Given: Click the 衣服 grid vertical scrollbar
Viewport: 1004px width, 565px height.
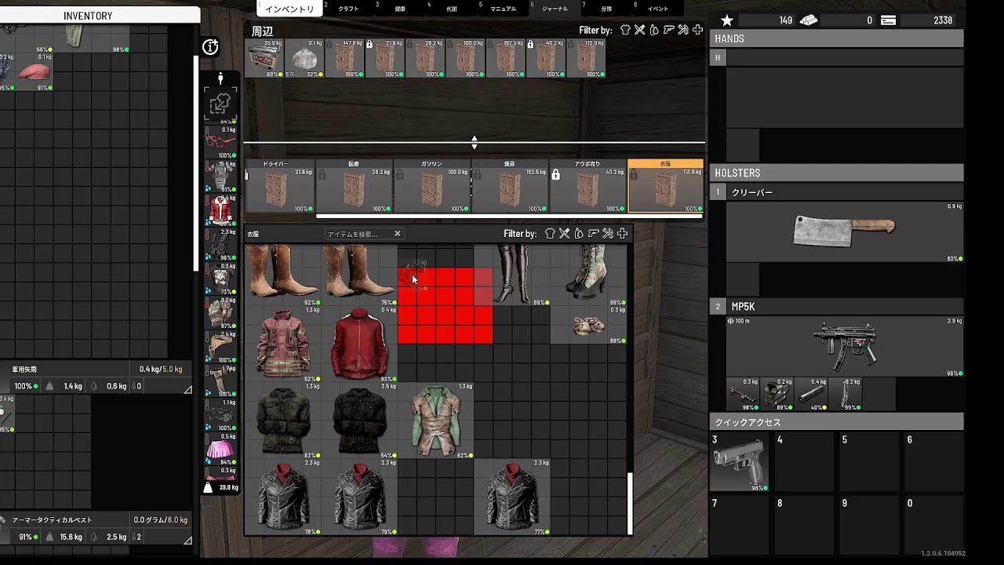Looking at the screenshot, I should click(x=630, y=503).
